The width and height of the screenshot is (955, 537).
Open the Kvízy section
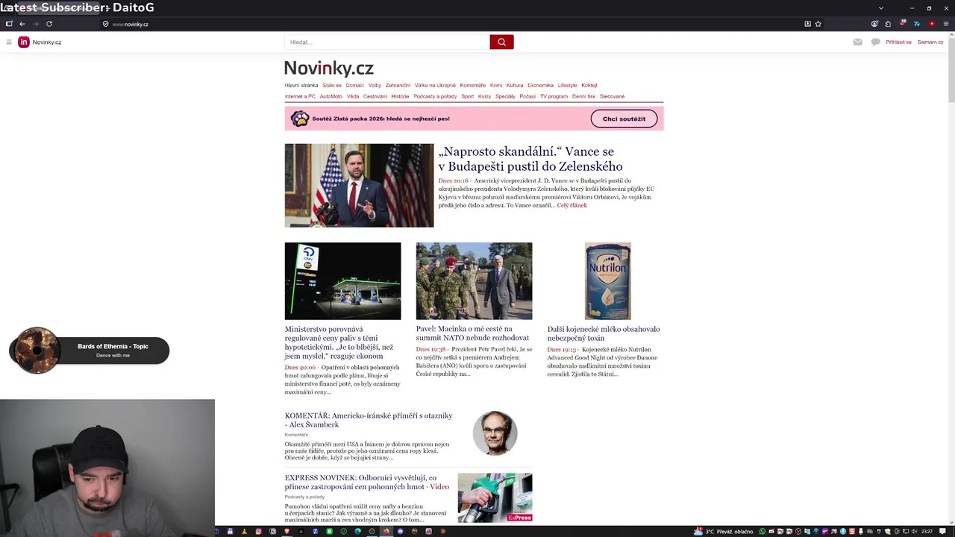coord(485,96)
